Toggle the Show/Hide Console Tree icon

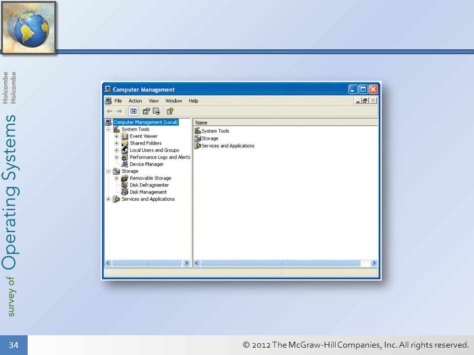click(133, 111)
